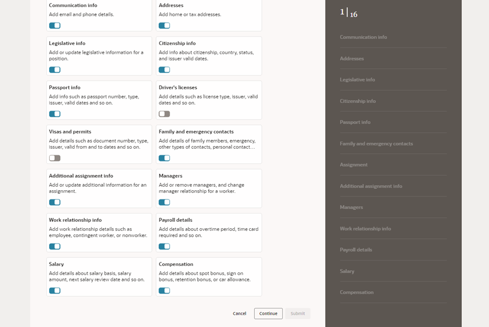Image resolution: width=489 pixels, height=327 pixels.
Task: Disable the Work relationship info toggle
Action: [x=55, y=246]
